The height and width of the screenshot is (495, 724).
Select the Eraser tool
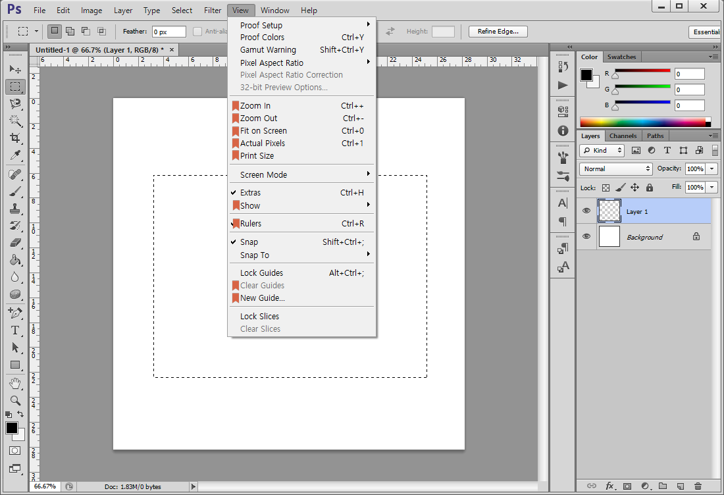[15, 243]
